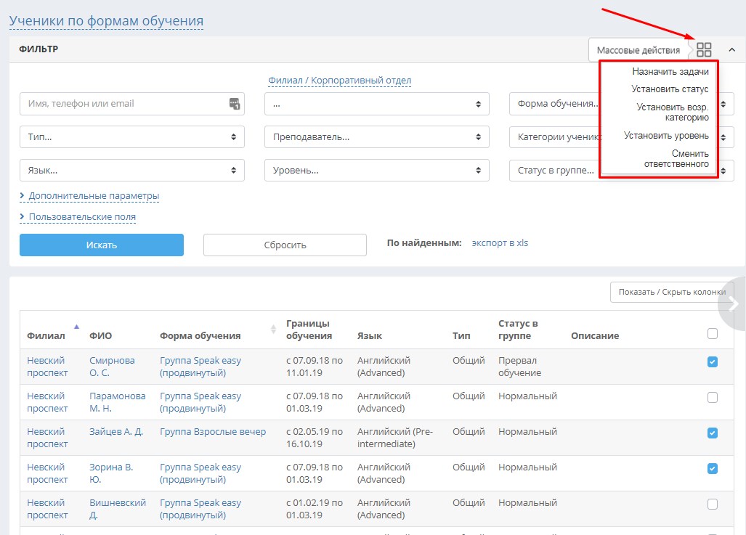Choose Установить уровень menu item
The width and height of the screenshot is (746, 535).
666,136
